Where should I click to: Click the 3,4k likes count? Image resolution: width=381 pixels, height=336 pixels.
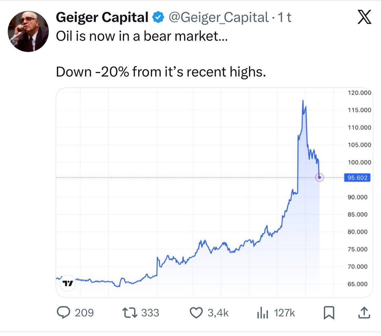218,313
